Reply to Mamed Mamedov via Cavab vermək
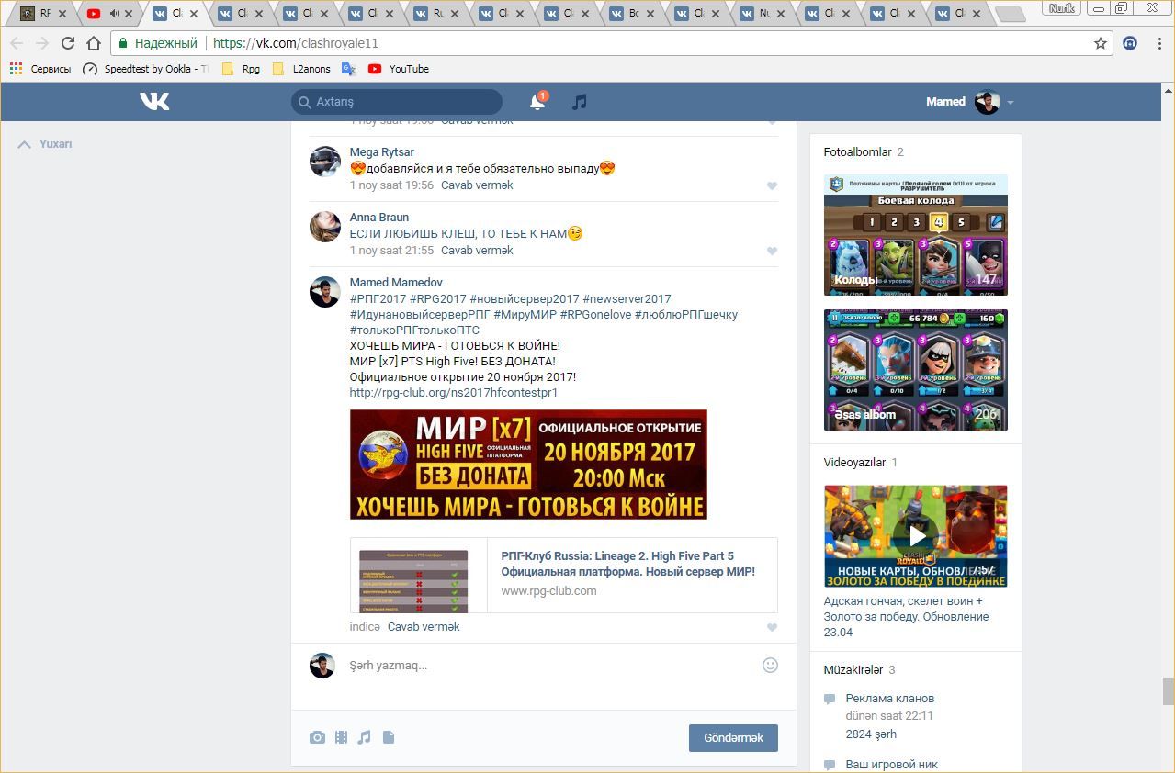 click(x=424, y=627)
